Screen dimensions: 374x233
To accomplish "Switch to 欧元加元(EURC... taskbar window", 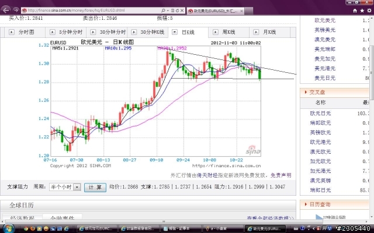I will [x=98, y=229].
